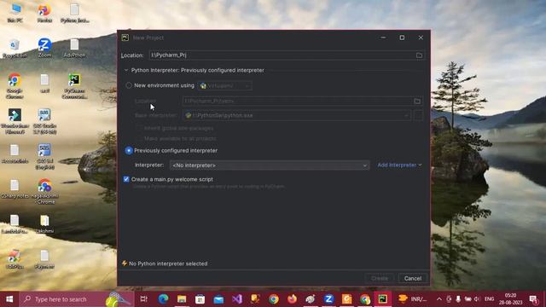The image size is (546, 307).
Task: Open the SAS Studio 3.7 desktop shortcut
Action: [x=44, y=121]
